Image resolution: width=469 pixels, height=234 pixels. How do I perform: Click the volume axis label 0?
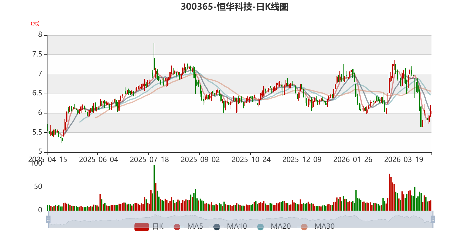click(x=40, y=210)
